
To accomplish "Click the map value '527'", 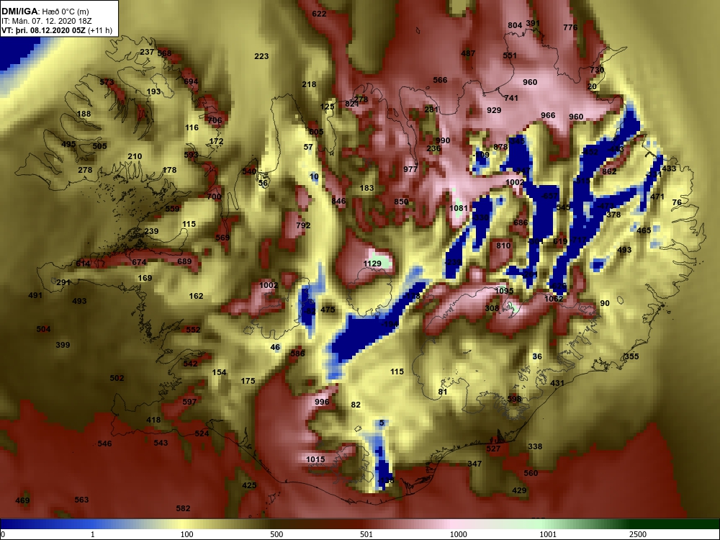I will pyautogui.click(x=493, y=449).
